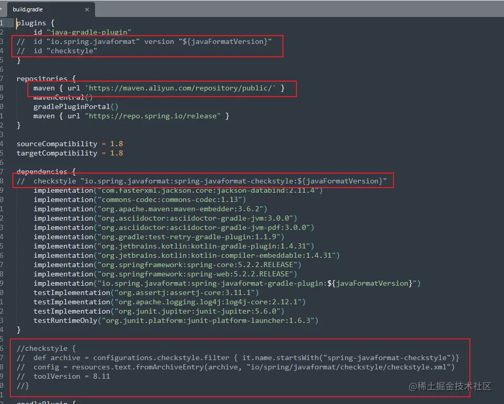Click the gradlePluginPortal() line
This screenshot has height=404, width=504.
click(76, 106)
